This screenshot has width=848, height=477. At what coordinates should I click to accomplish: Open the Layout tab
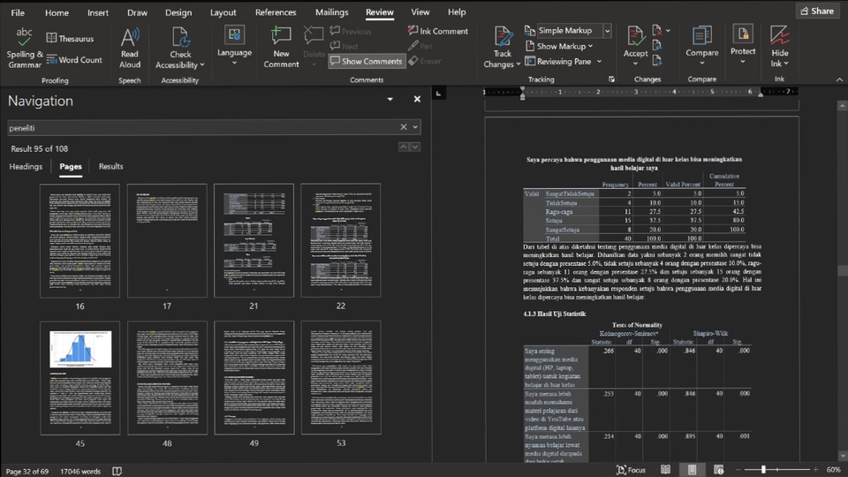pyautogui.click(x=223, y=11)
